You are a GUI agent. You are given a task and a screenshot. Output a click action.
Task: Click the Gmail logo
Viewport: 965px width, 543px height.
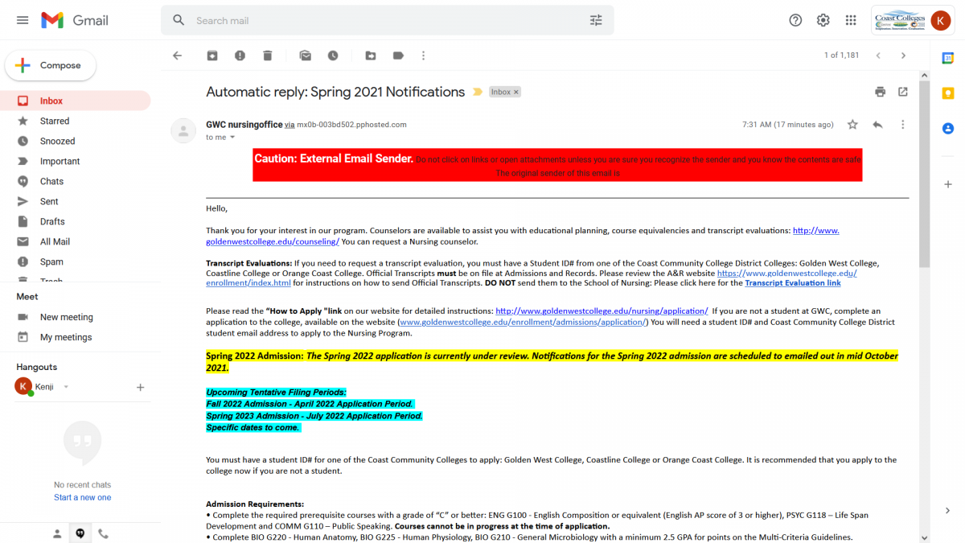[x=75, y=20]
